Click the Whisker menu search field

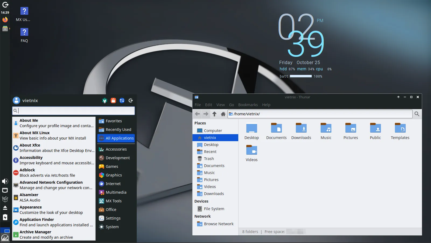(x=73, y=111)
